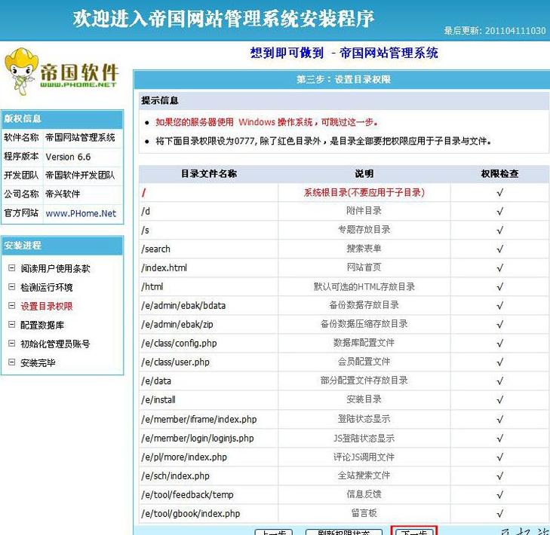Click the box icon beside 配置数据库
Screen dimensions: 550x535
click(x=11, y=325)
